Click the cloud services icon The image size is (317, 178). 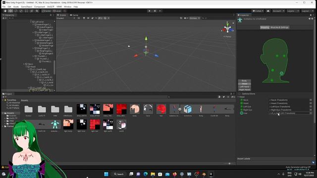point(268,11)
